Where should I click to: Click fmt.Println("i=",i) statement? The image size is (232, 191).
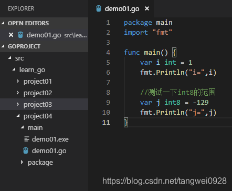(x=178, y=73)
